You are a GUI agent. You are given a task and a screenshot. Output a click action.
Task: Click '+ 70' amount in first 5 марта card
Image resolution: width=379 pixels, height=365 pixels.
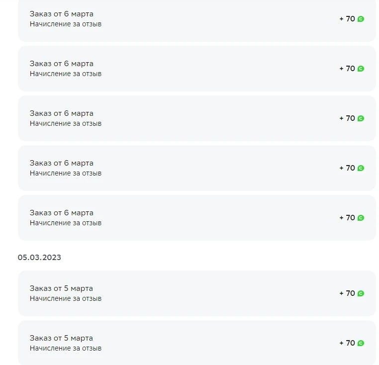click(347, 293)
